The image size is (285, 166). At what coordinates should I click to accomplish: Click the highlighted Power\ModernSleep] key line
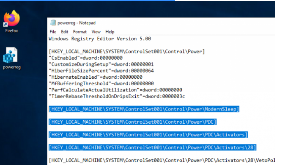(144, 109)
